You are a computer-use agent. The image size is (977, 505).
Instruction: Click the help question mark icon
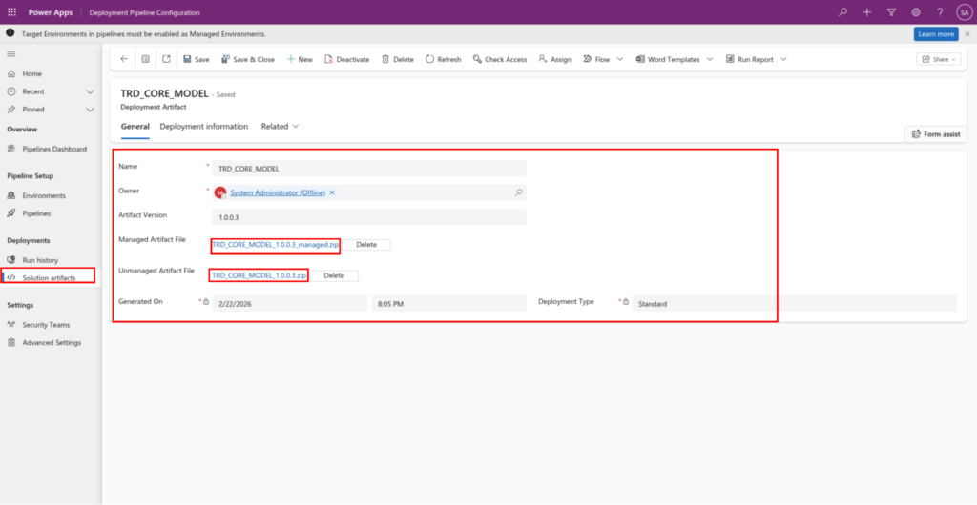coord(940,12)
